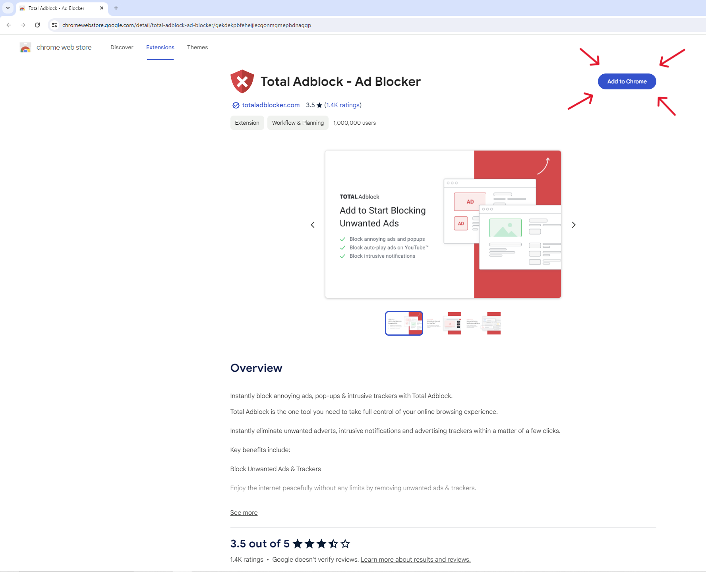Click 'Block Unwanted Ads & Trackers' text
Viewport: 706px width, 572px height.
click(276, 469)
